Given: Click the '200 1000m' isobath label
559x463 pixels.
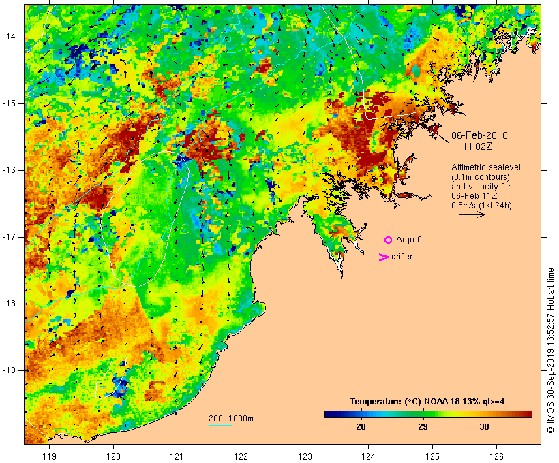Looking at the screenshot, I should tap(231, 419).
